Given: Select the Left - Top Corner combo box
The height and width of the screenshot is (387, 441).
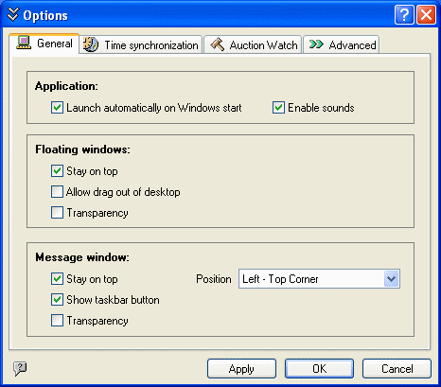Looking at the screenshot, I should (x=319, y=279).
